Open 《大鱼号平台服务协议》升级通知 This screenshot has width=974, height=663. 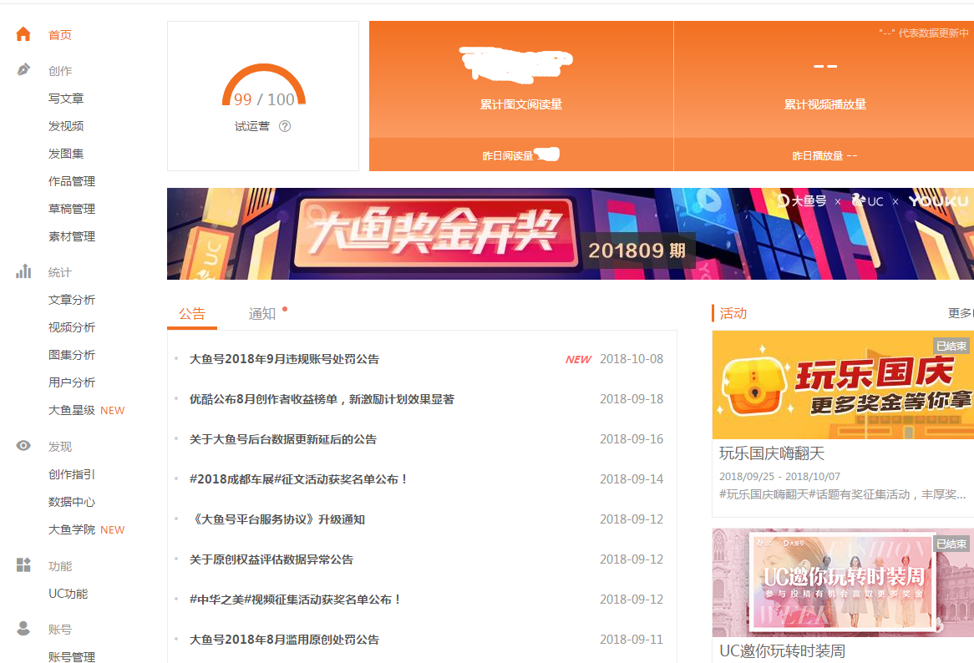pos(277,519)
